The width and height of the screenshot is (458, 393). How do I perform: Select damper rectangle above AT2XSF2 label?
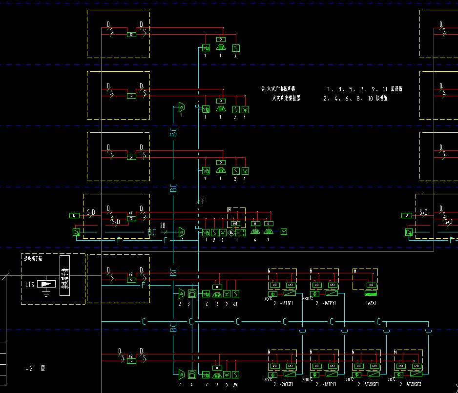[x=416, y=374]
